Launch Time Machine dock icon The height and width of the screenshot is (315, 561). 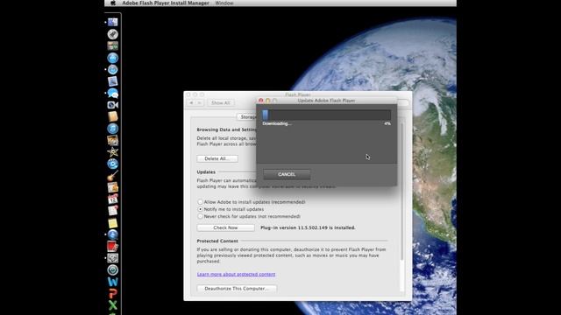(x=113, y=270)
